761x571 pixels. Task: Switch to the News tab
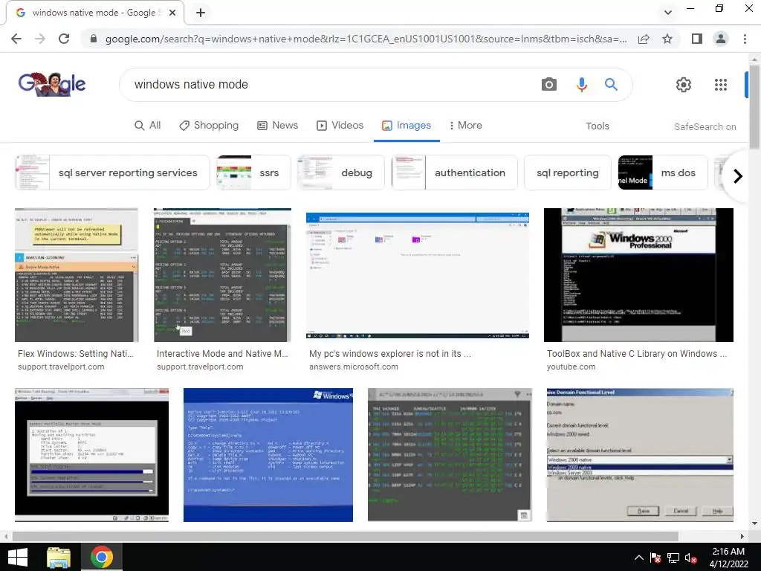(277, 125)
